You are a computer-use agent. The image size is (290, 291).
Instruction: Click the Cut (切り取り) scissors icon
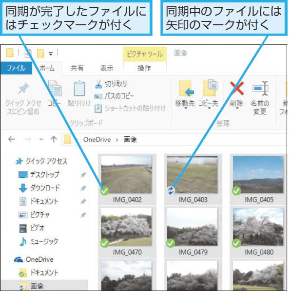[98, 84]
